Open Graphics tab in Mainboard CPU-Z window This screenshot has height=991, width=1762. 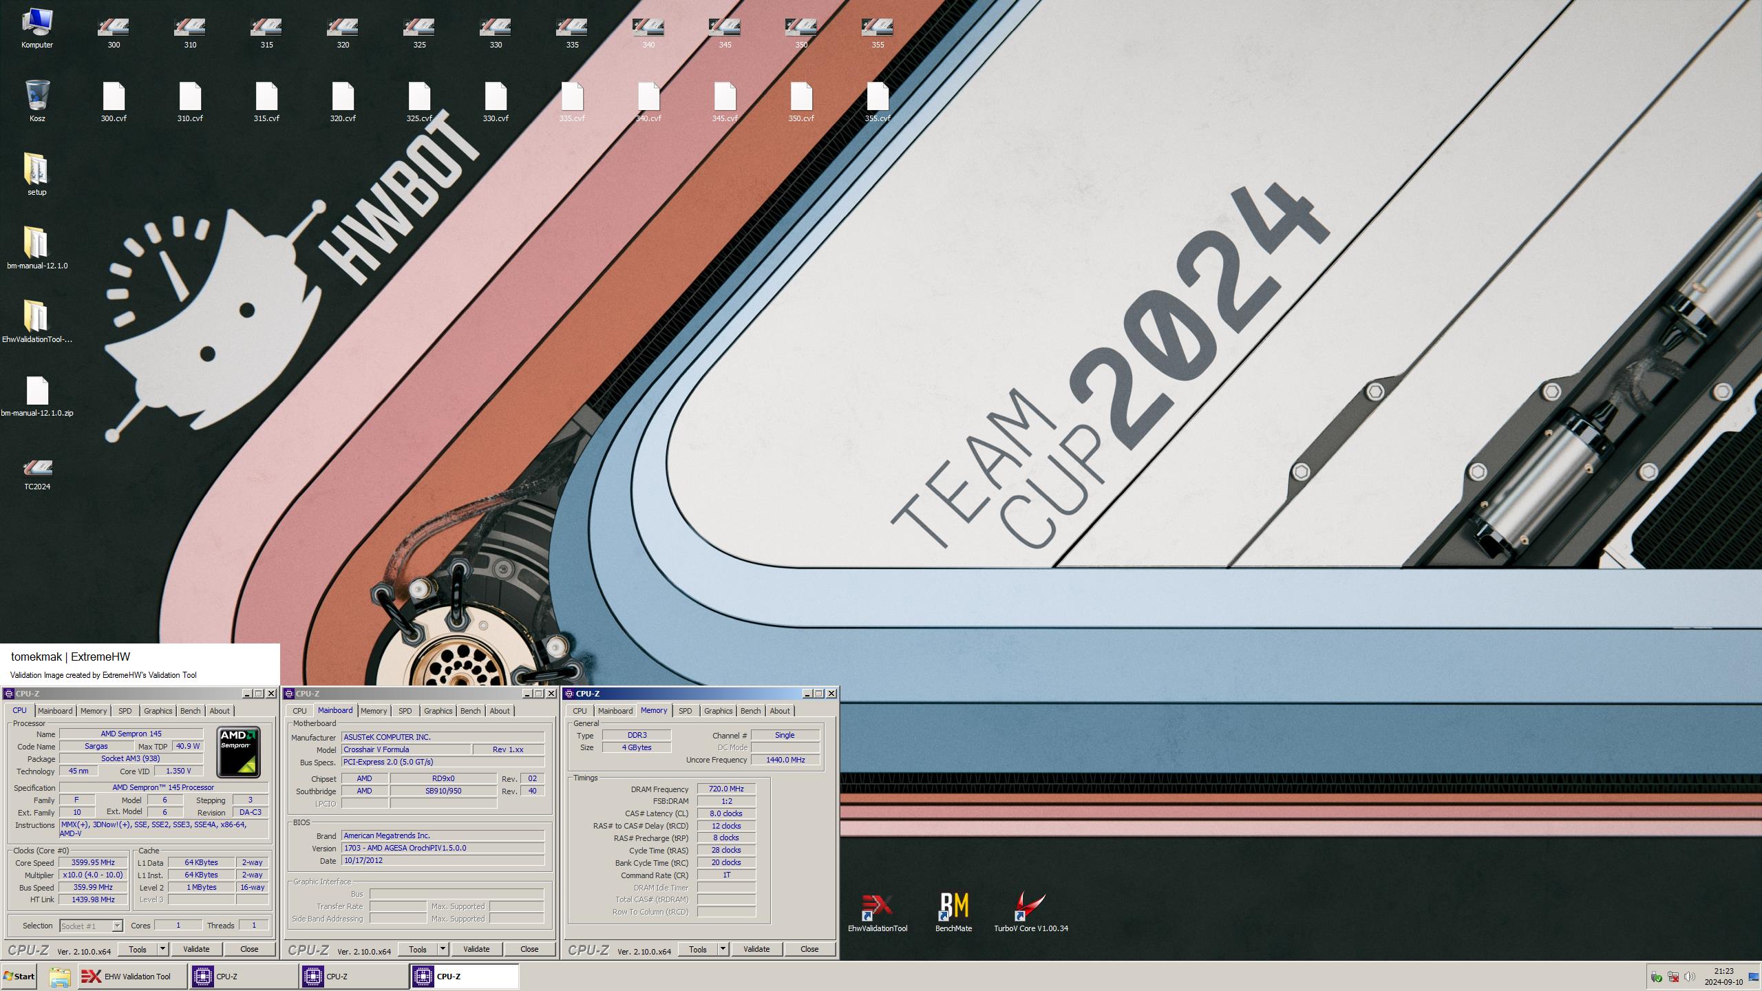click(438, 711)
